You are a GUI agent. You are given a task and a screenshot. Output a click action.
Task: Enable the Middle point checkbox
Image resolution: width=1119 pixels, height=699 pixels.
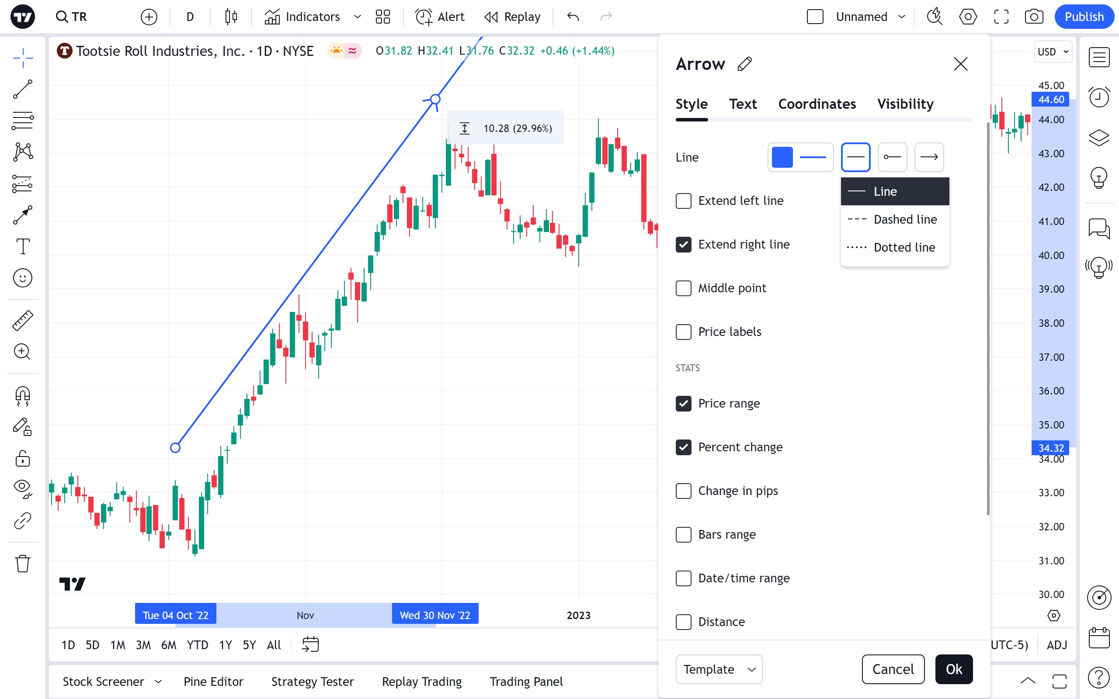point(684,288)
